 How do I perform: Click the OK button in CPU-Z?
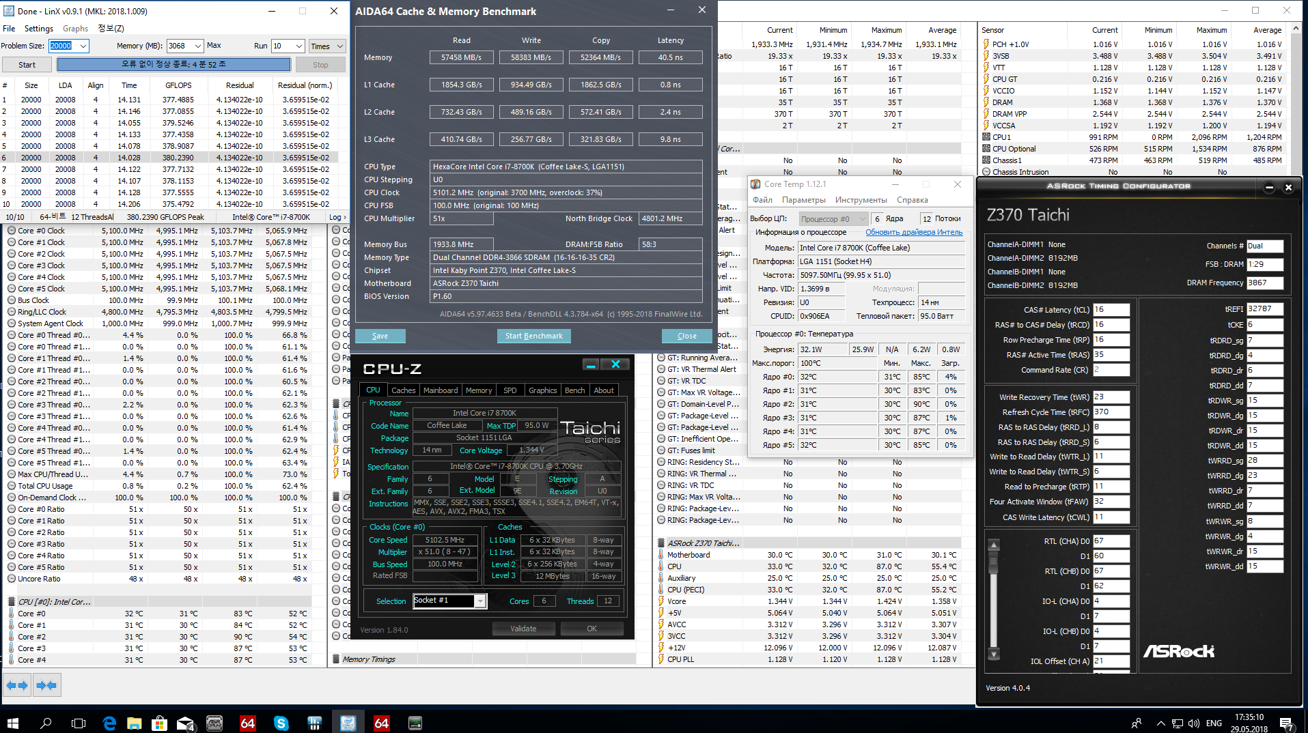(592, 629)
